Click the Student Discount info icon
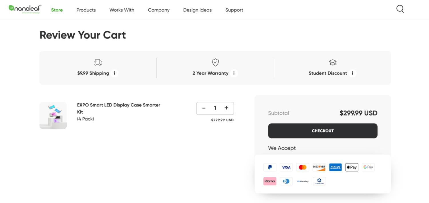This screenshot has height=203, width=429. tap(352, 73)
